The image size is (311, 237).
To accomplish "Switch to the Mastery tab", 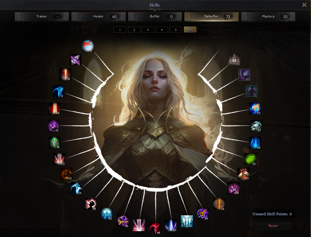I will 268,17.
